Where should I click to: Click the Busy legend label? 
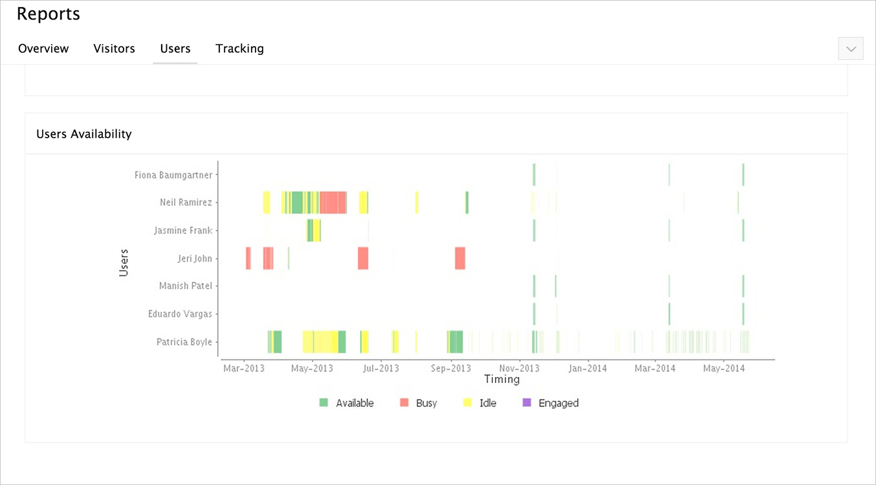[x=426, y=403]
